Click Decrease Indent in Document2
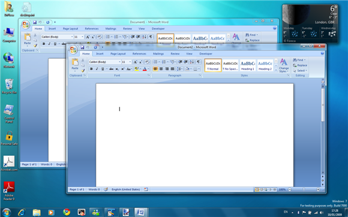Viewport: 348px width, 217px height. pyautogui.click(x=181, y=62)
